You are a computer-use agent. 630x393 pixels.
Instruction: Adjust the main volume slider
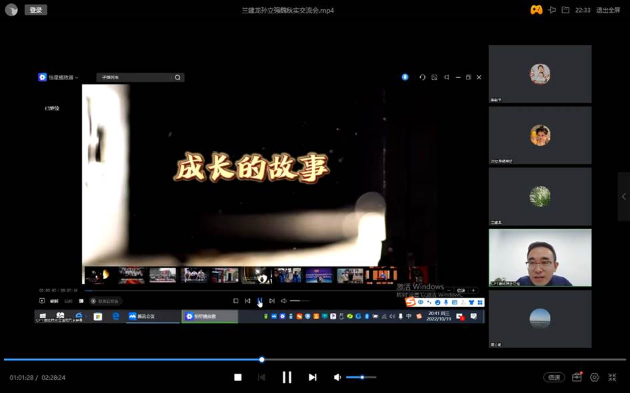click(x=362, y=377)
